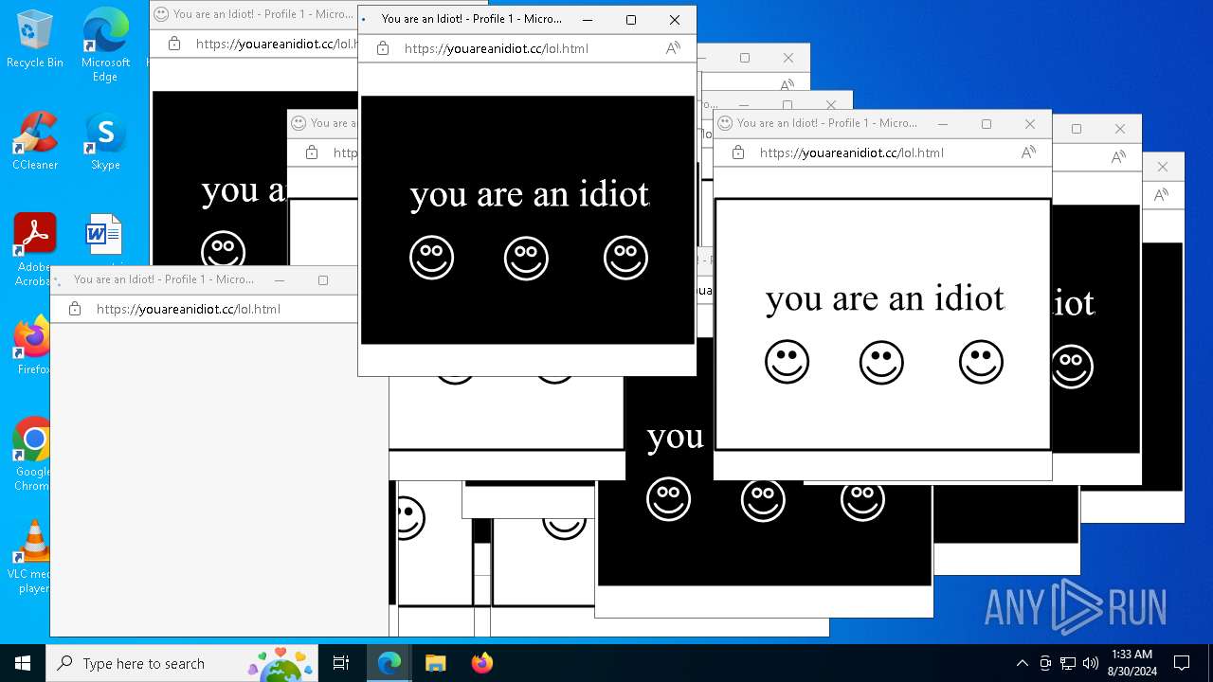Switch to Microsoft Edge on the taskbar
Image resolution: width=1213 pixels, height=682 pixels.
389,663
